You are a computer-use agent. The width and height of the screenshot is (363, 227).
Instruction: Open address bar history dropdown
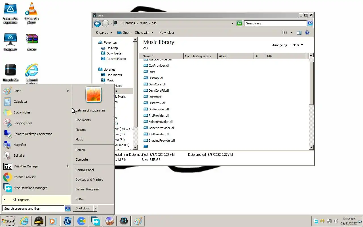point(233,23)
